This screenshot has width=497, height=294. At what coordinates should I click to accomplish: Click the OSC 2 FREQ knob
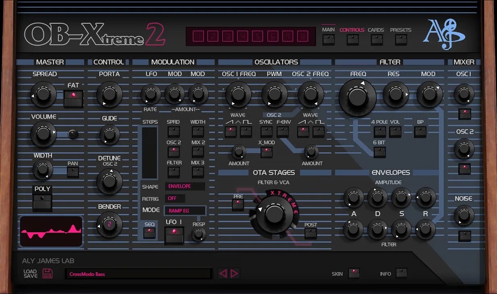tap(311, 94)
